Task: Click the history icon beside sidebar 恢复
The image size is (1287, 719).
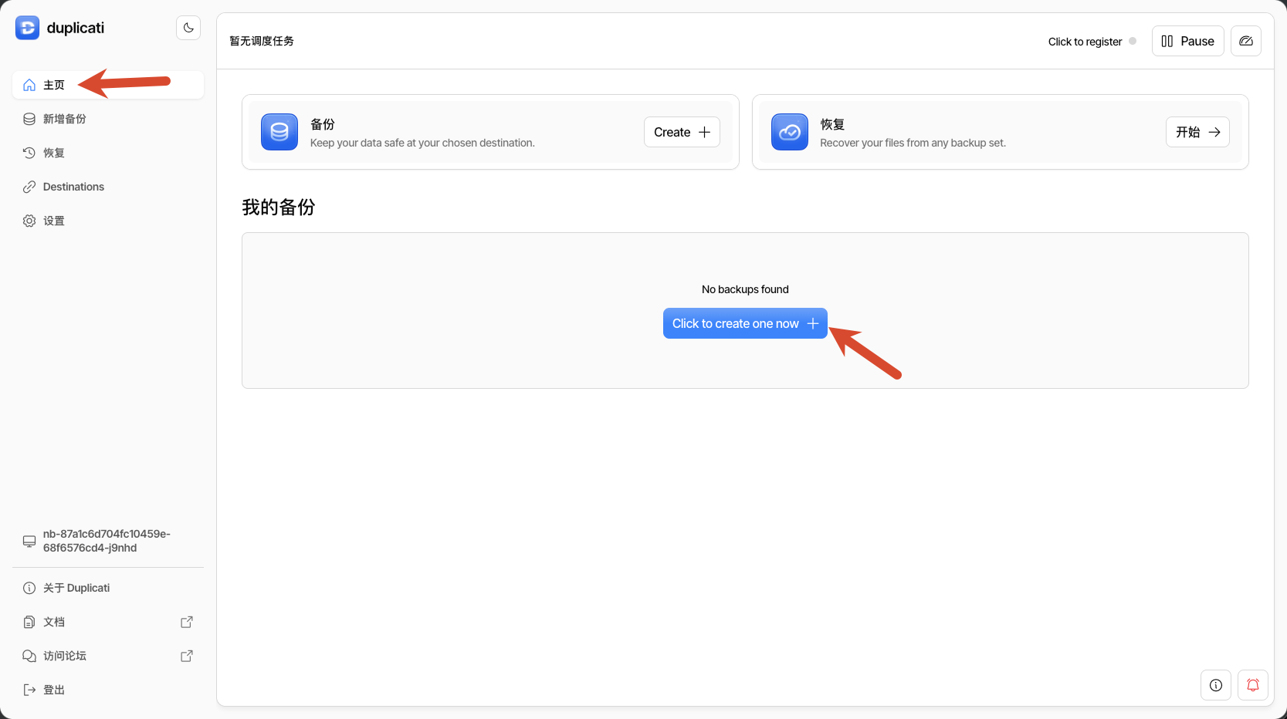Action: [29, 153]
